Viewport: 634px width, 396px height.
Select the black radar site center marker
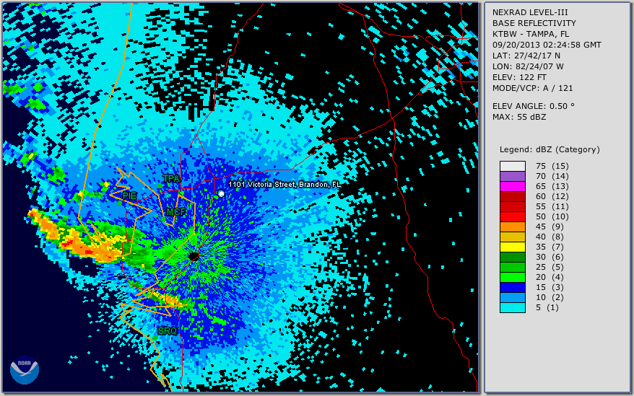click(194, 256)
